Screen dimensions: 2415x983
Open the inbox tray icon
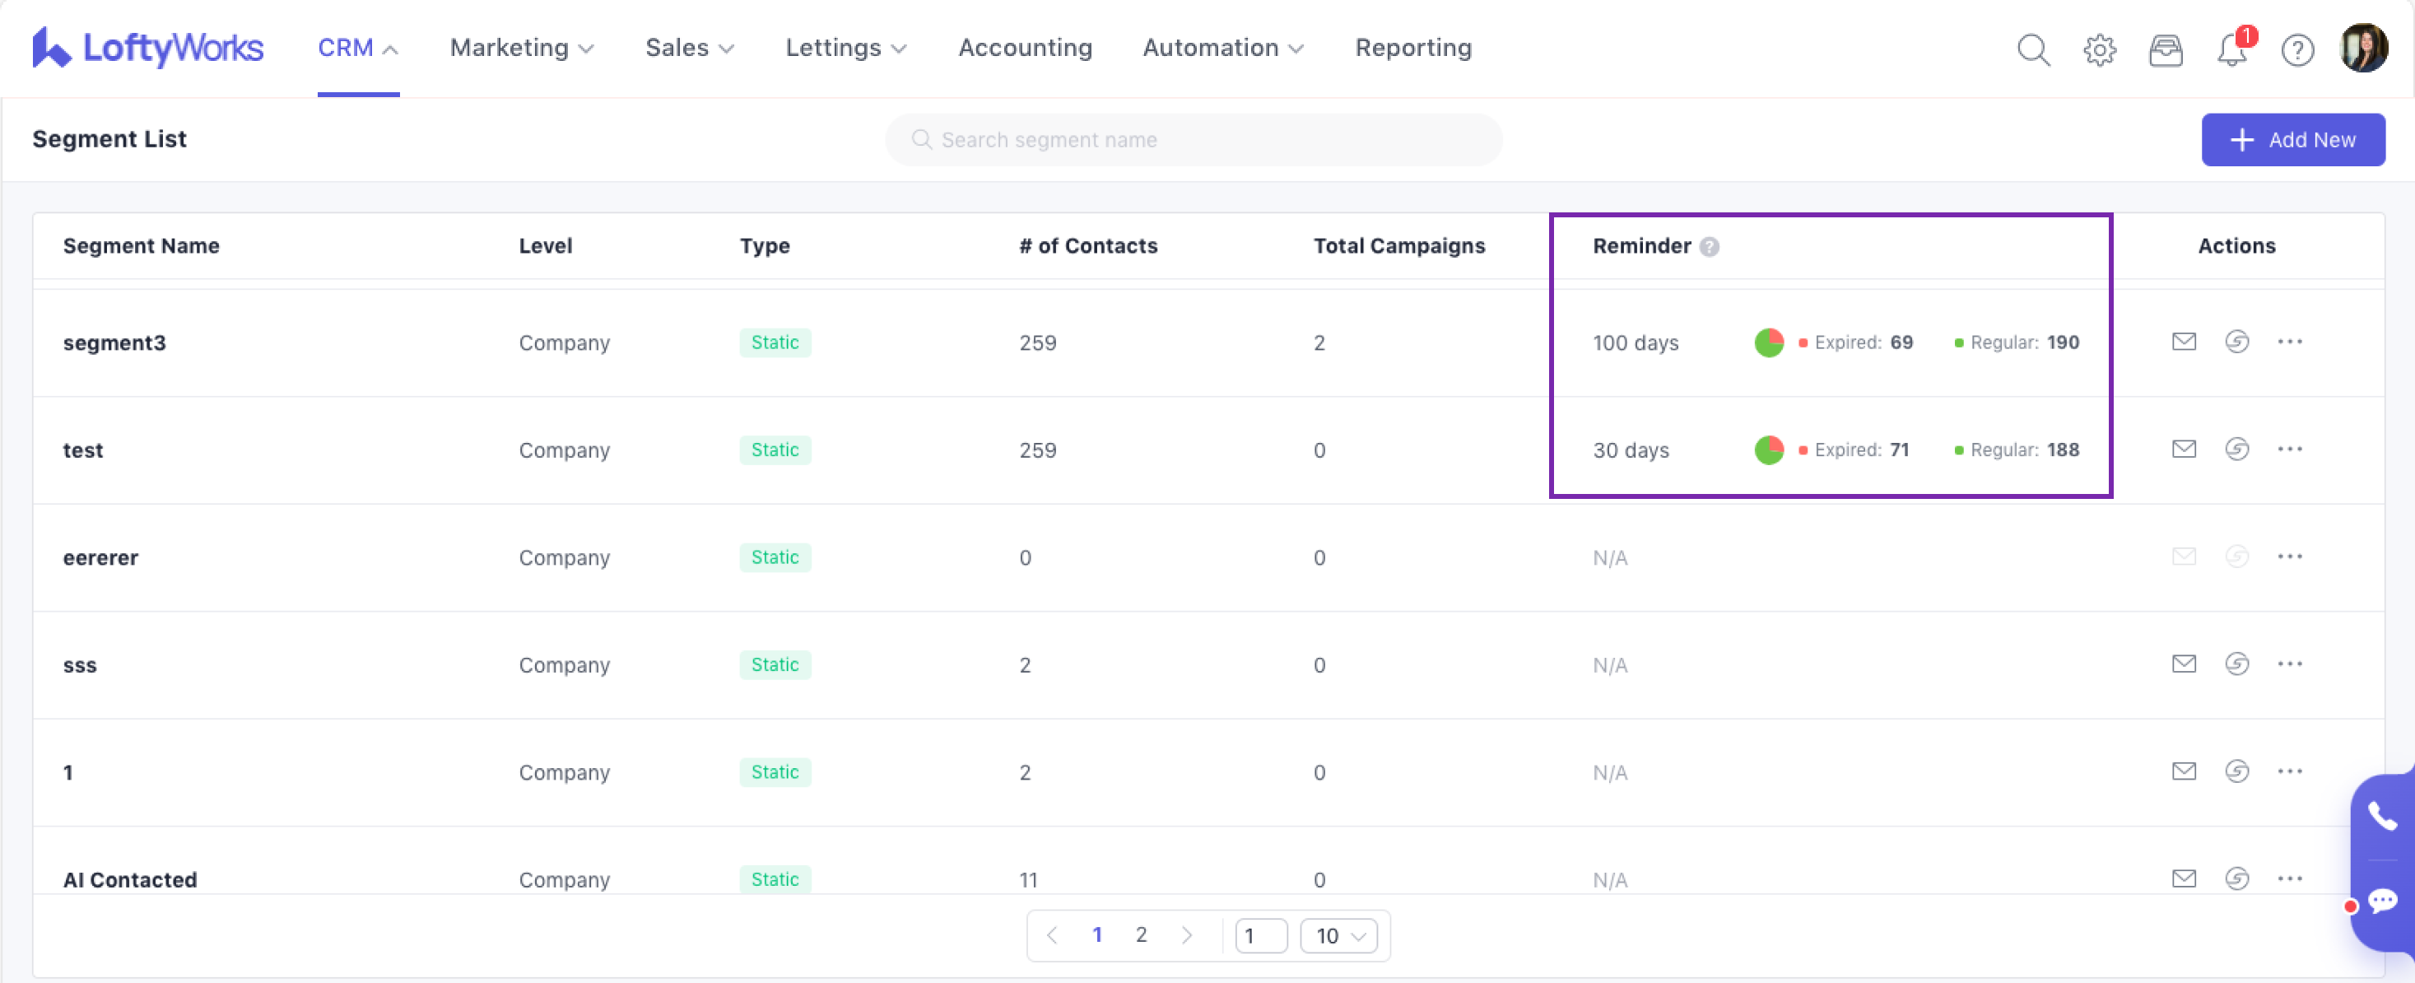pos(2165,49)
